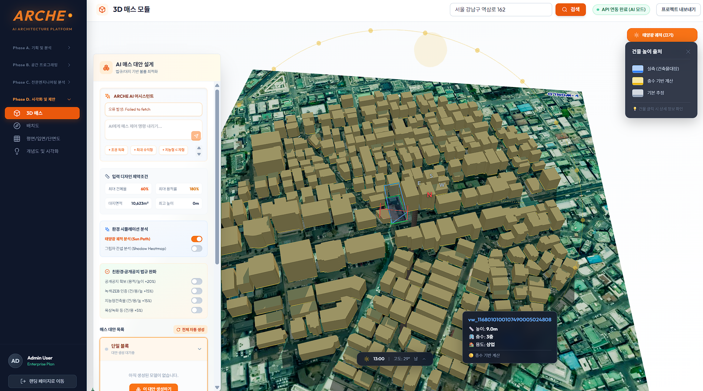Collapse the 단일 블록 card with its chevron
This screenshot has height=391, width=703.
[199, 349]
